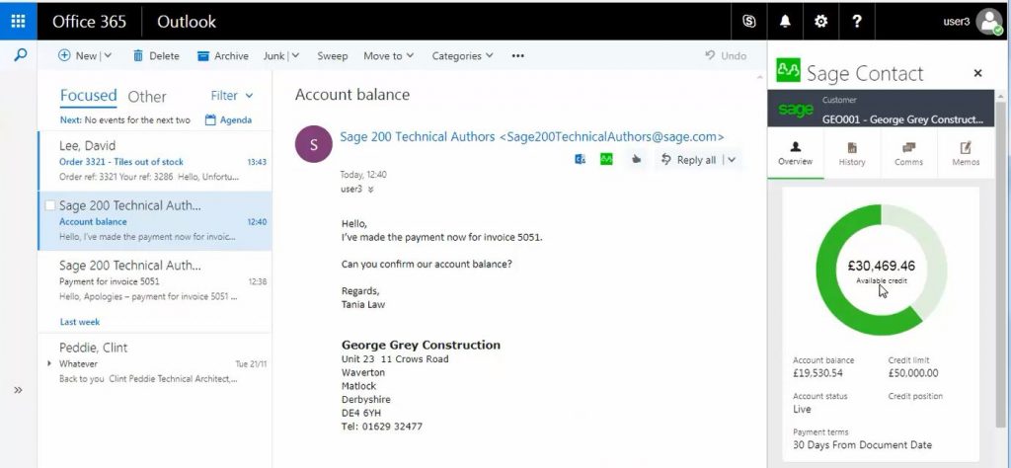Expand the left navigation pane

click(x=18, y=390)
